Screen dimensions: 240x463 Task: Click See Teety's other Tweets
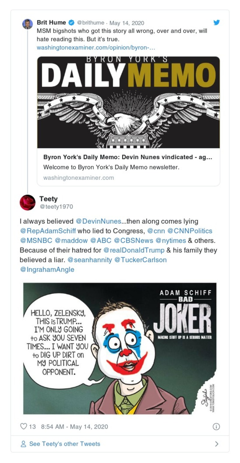(64, 444)
